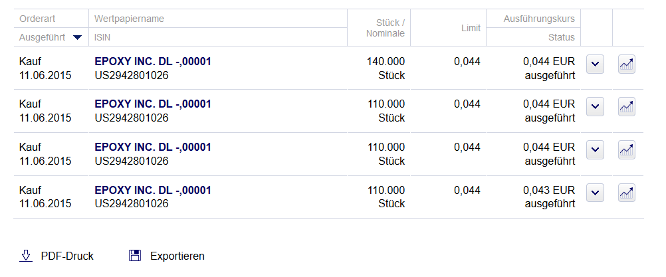Click the PDF-Druck download icon
The width and height of the screenshot is (666, 277).
pos(26,256)
